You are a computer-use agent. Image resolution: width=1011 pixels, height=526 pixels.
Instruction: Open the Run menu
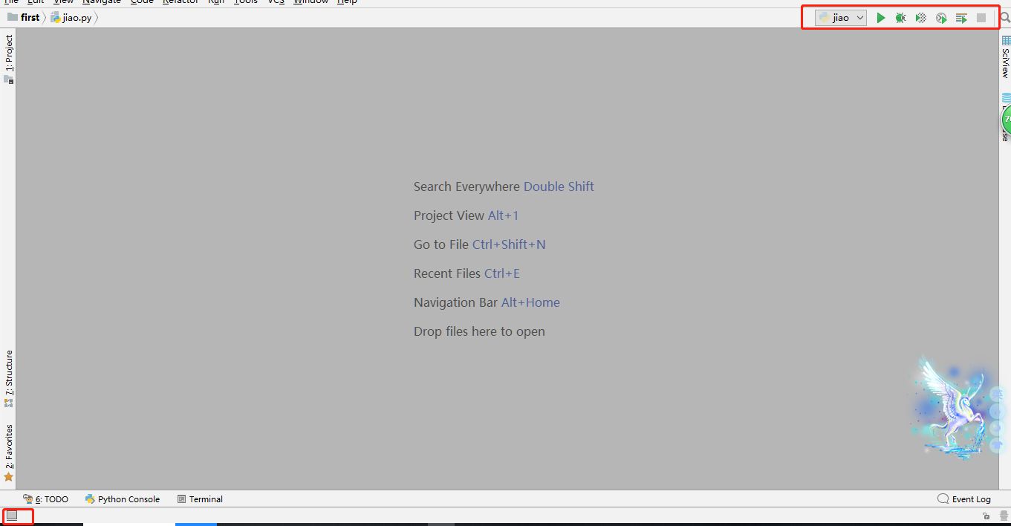pyautogui.click(x=216, y=2)
